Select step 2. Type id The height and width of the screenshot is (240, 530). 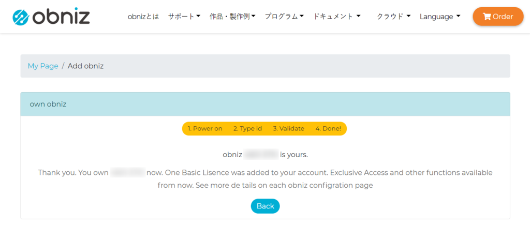247,129
